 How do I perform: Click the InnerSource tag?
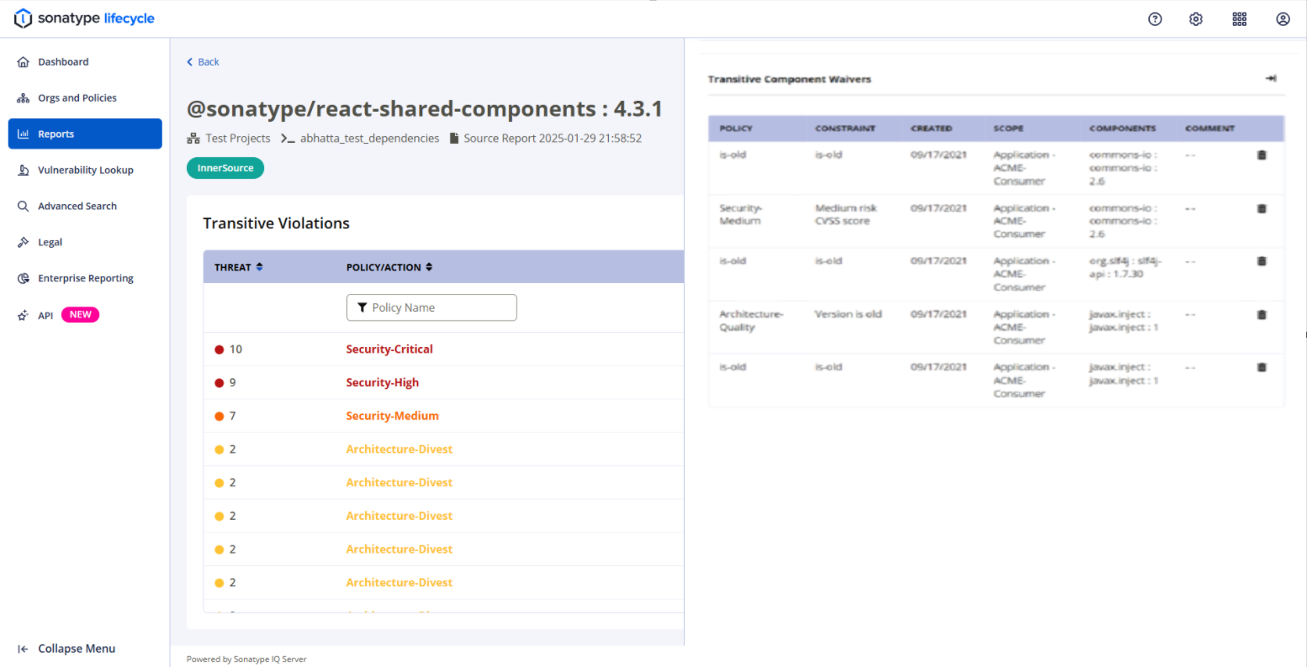point(225,168)
